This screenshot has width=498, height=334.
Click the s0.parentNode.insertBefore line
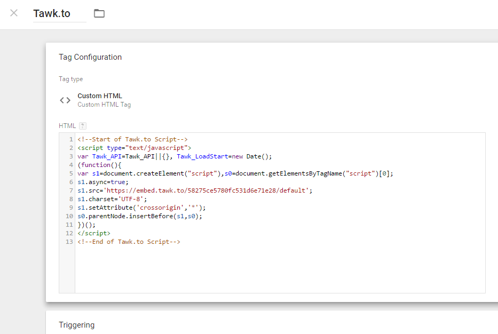click(140, 216)
